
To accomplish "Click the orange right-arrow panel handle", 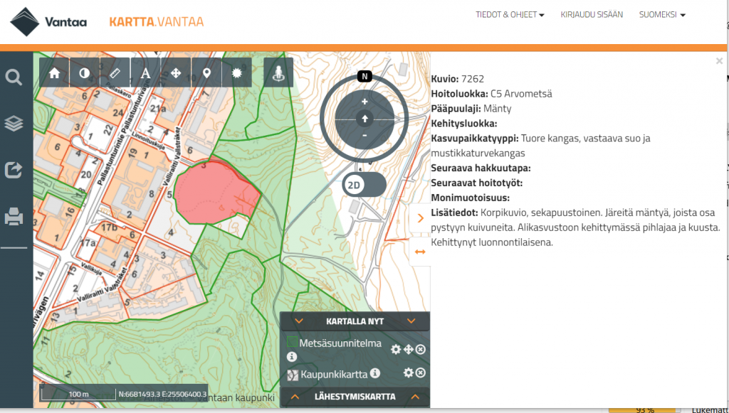I will [x=420, y=218].
